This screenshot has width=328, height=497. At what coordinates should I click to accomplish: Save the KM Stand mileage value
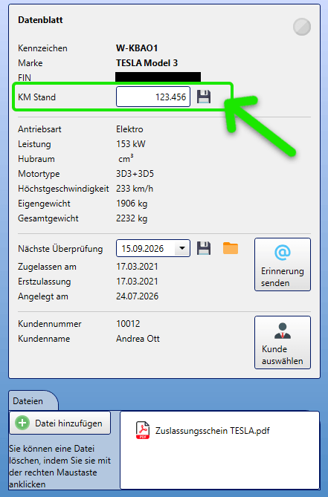point(204,97)
